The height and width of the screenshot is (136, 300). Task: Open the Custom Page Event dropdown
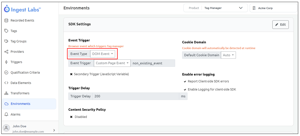click(x=112, y=63)
